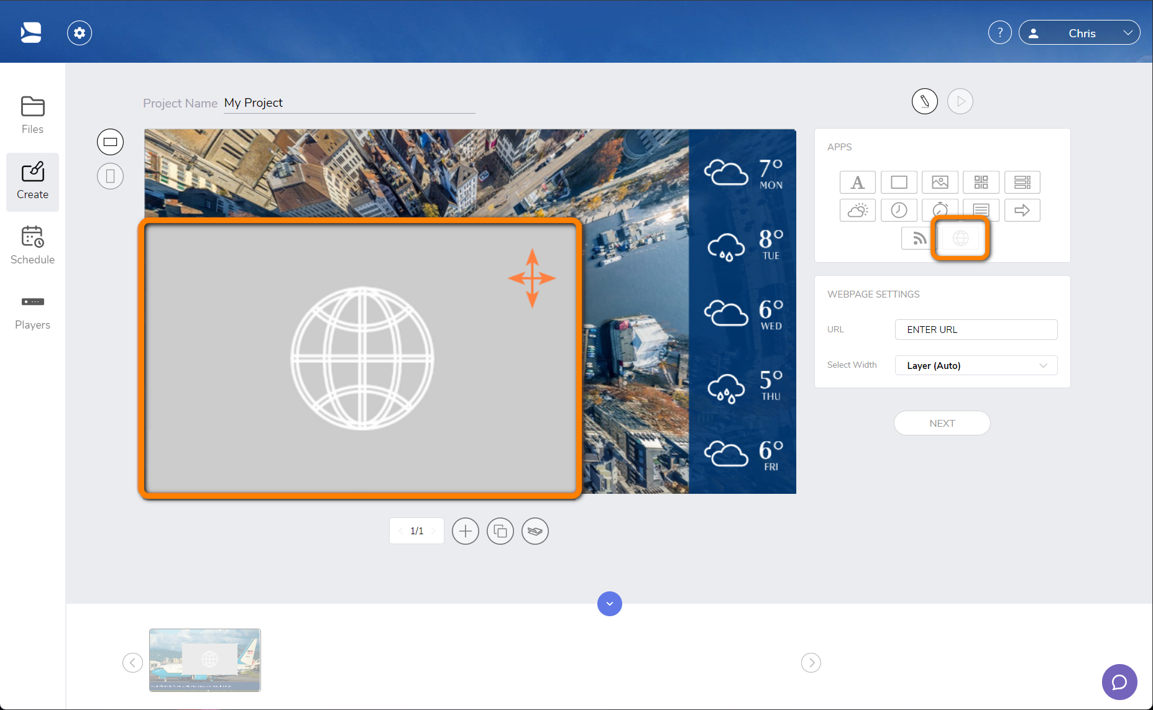Add the text lines ticker app

coord(981,209)
